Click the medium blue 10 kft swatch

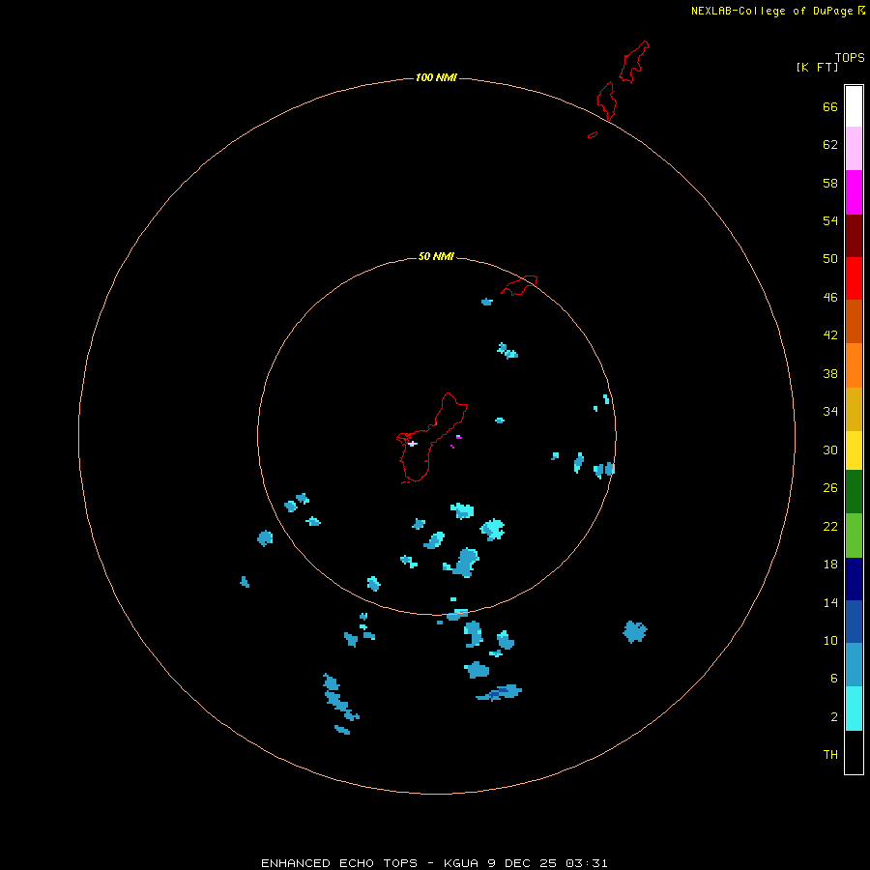click(854, 622)
